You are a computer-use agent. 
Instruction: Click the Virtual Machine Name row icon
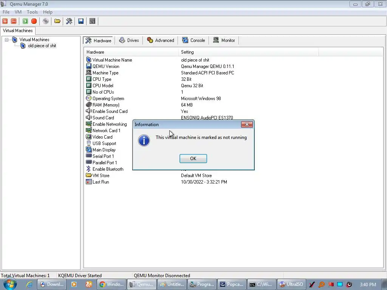pyautogui.click(x=88, y=60)
